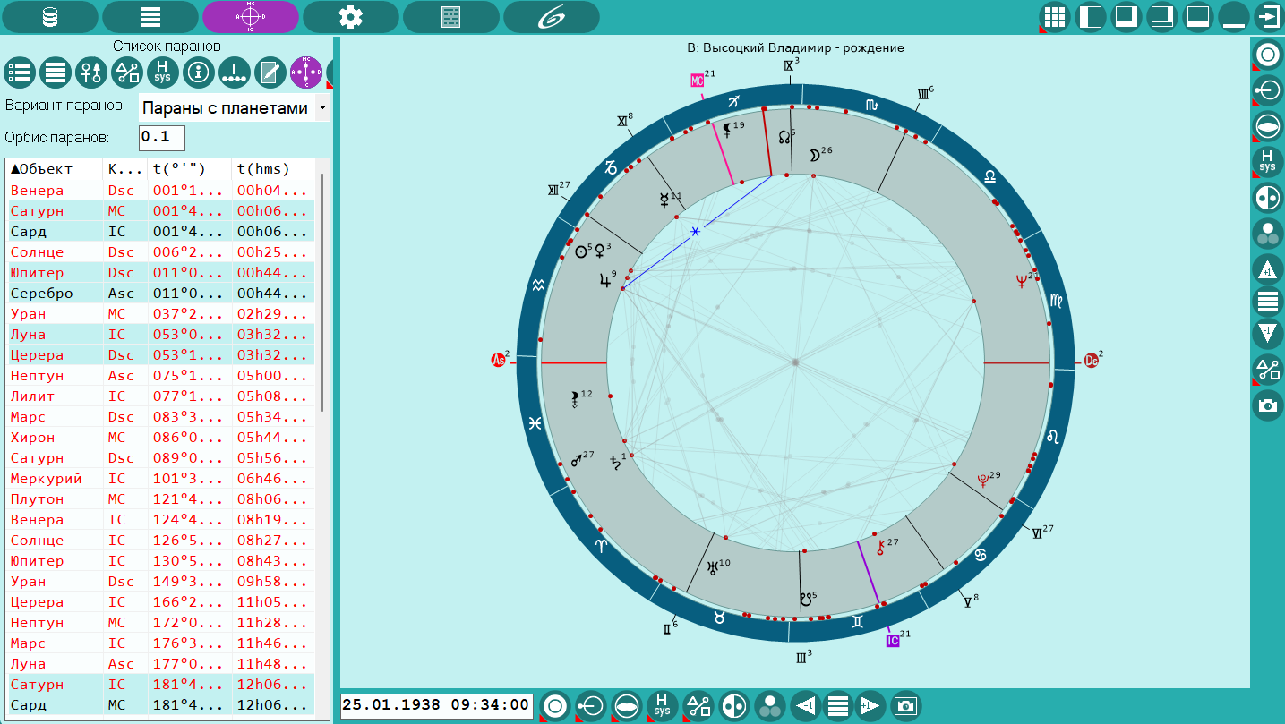Click the spiral galaxy icon tab
Viewport: 1285px width, 724px height.
coord(551,17)
